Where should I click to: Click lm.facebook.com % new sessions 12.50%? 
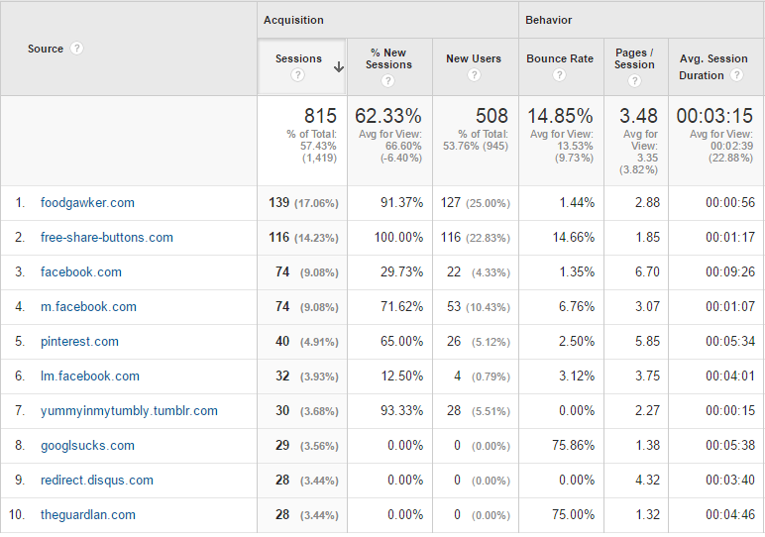click(x=401, y=376)
